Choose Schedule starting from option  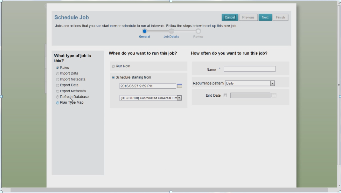click(x=113, y=78)
